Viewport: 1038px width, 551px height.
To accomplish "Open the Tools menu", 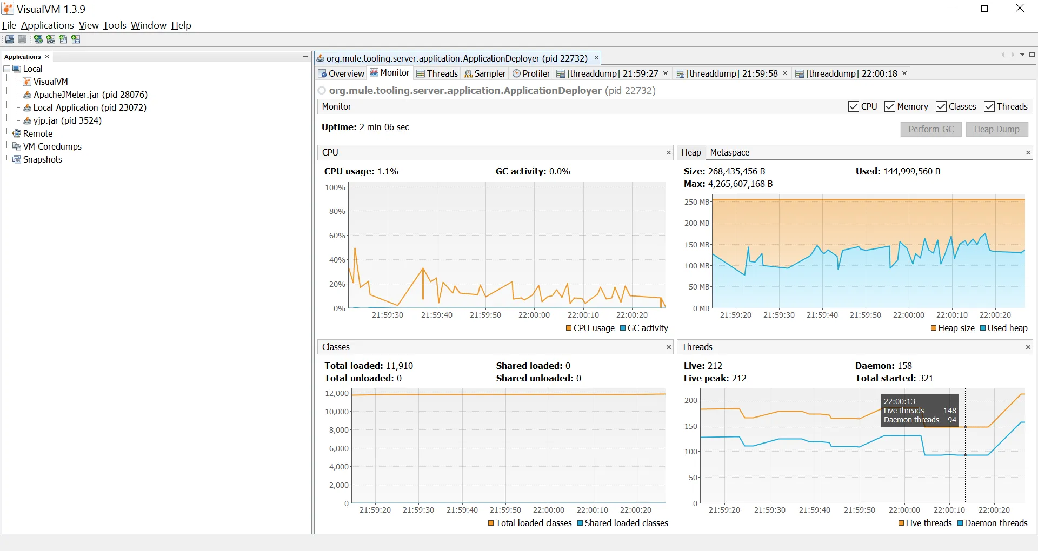I will [x=115, y=25].
